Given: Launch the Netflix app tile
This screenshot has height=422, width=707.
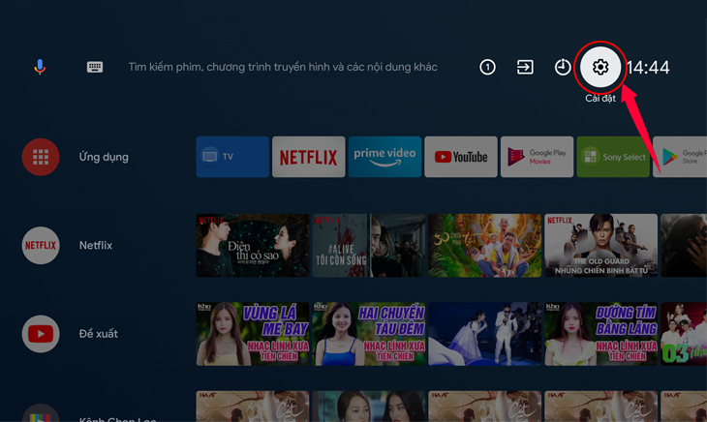Looking at the screenshot, I should 308,157.
